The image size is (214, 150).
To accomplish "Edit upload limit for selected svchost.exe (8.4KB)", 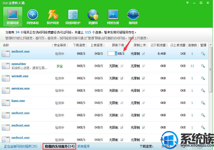I will 143,54.
